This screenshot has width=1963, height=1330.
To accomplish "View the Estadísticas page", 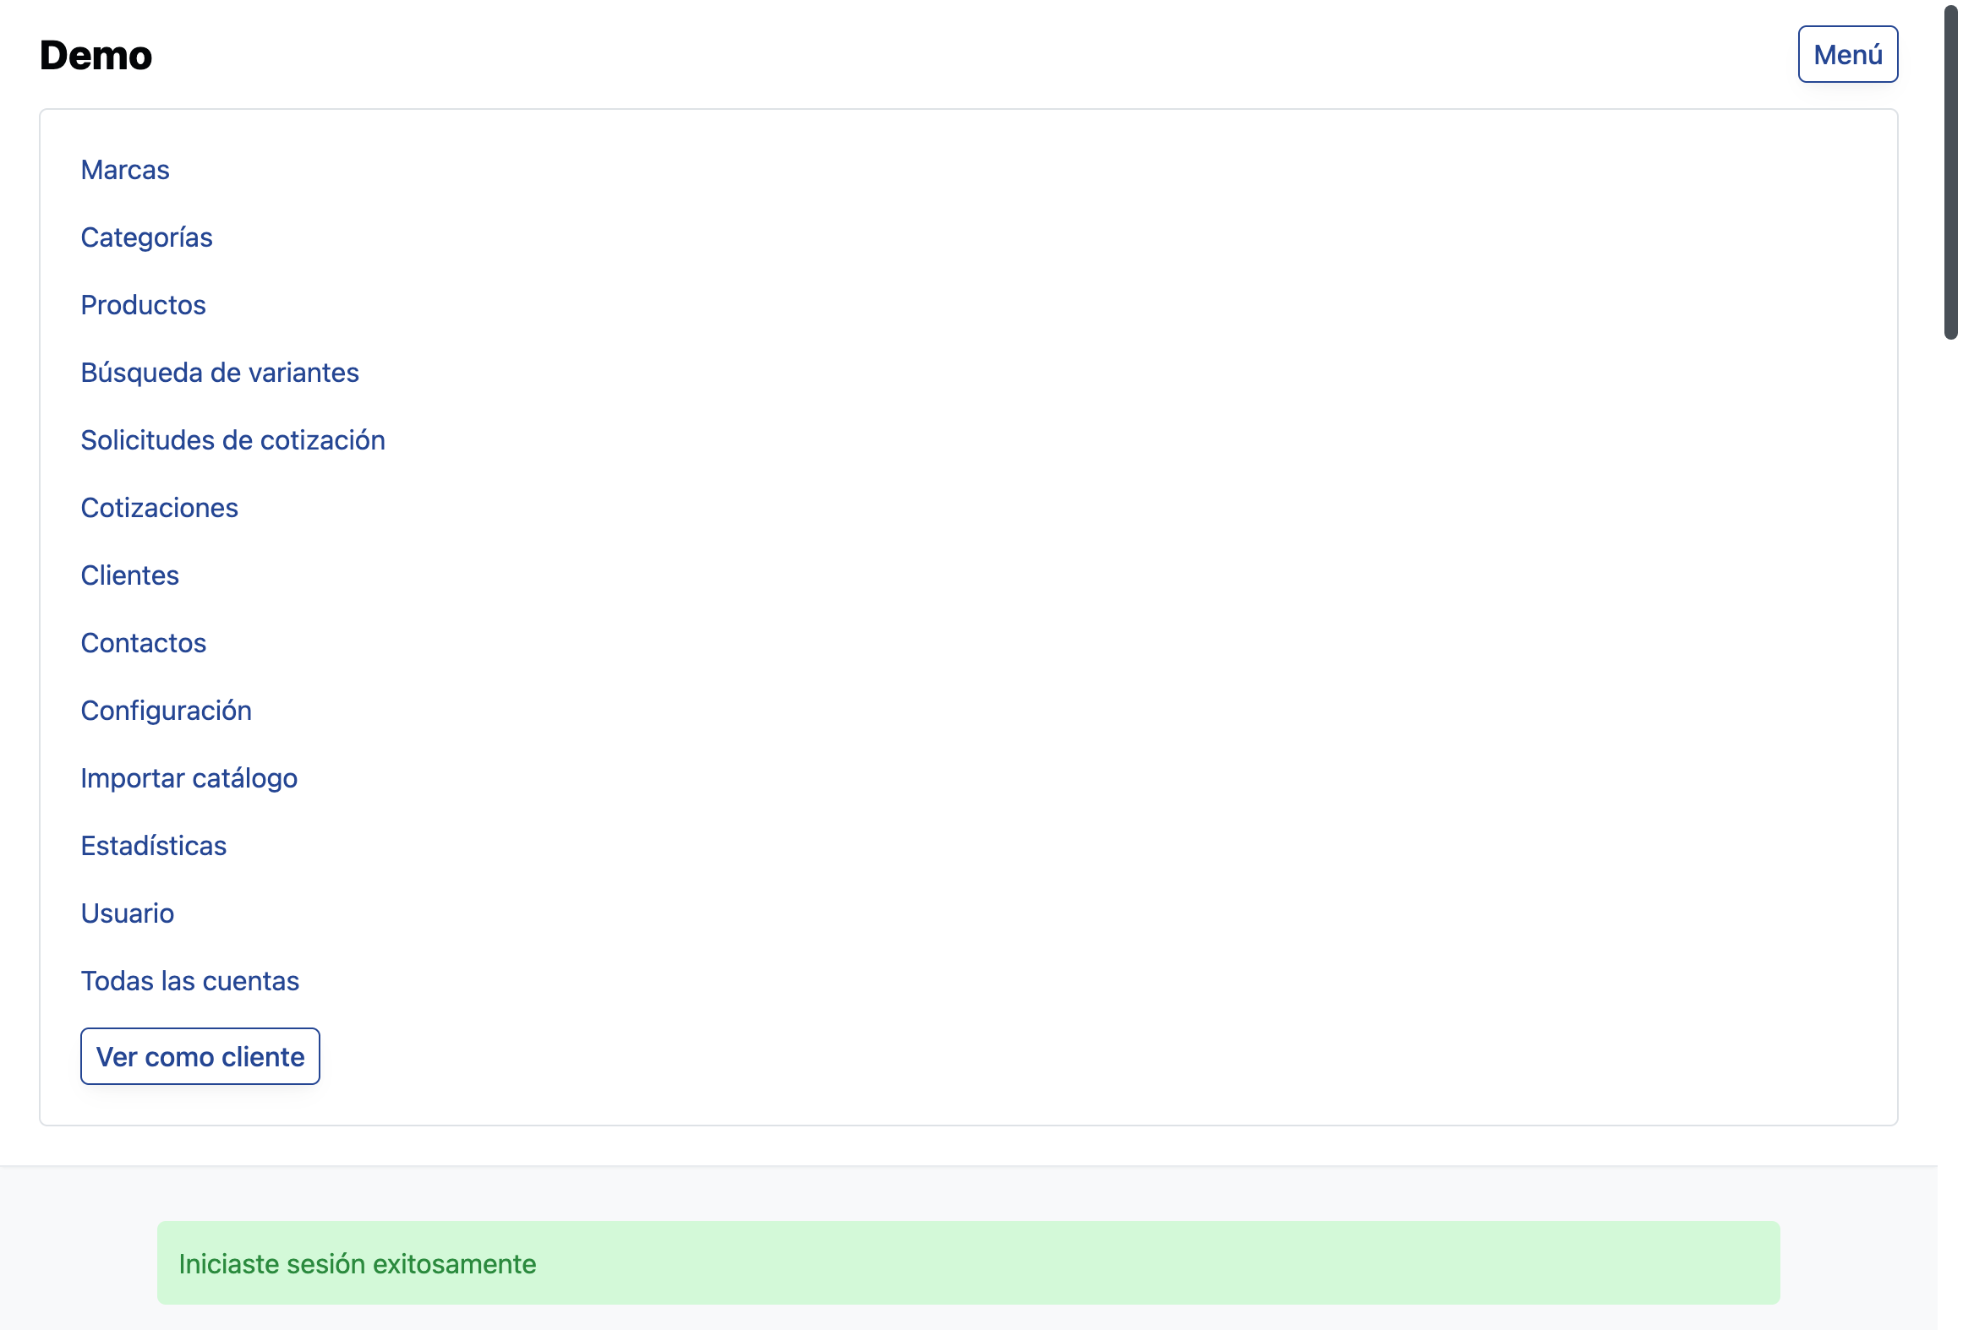I will point(153,846).
